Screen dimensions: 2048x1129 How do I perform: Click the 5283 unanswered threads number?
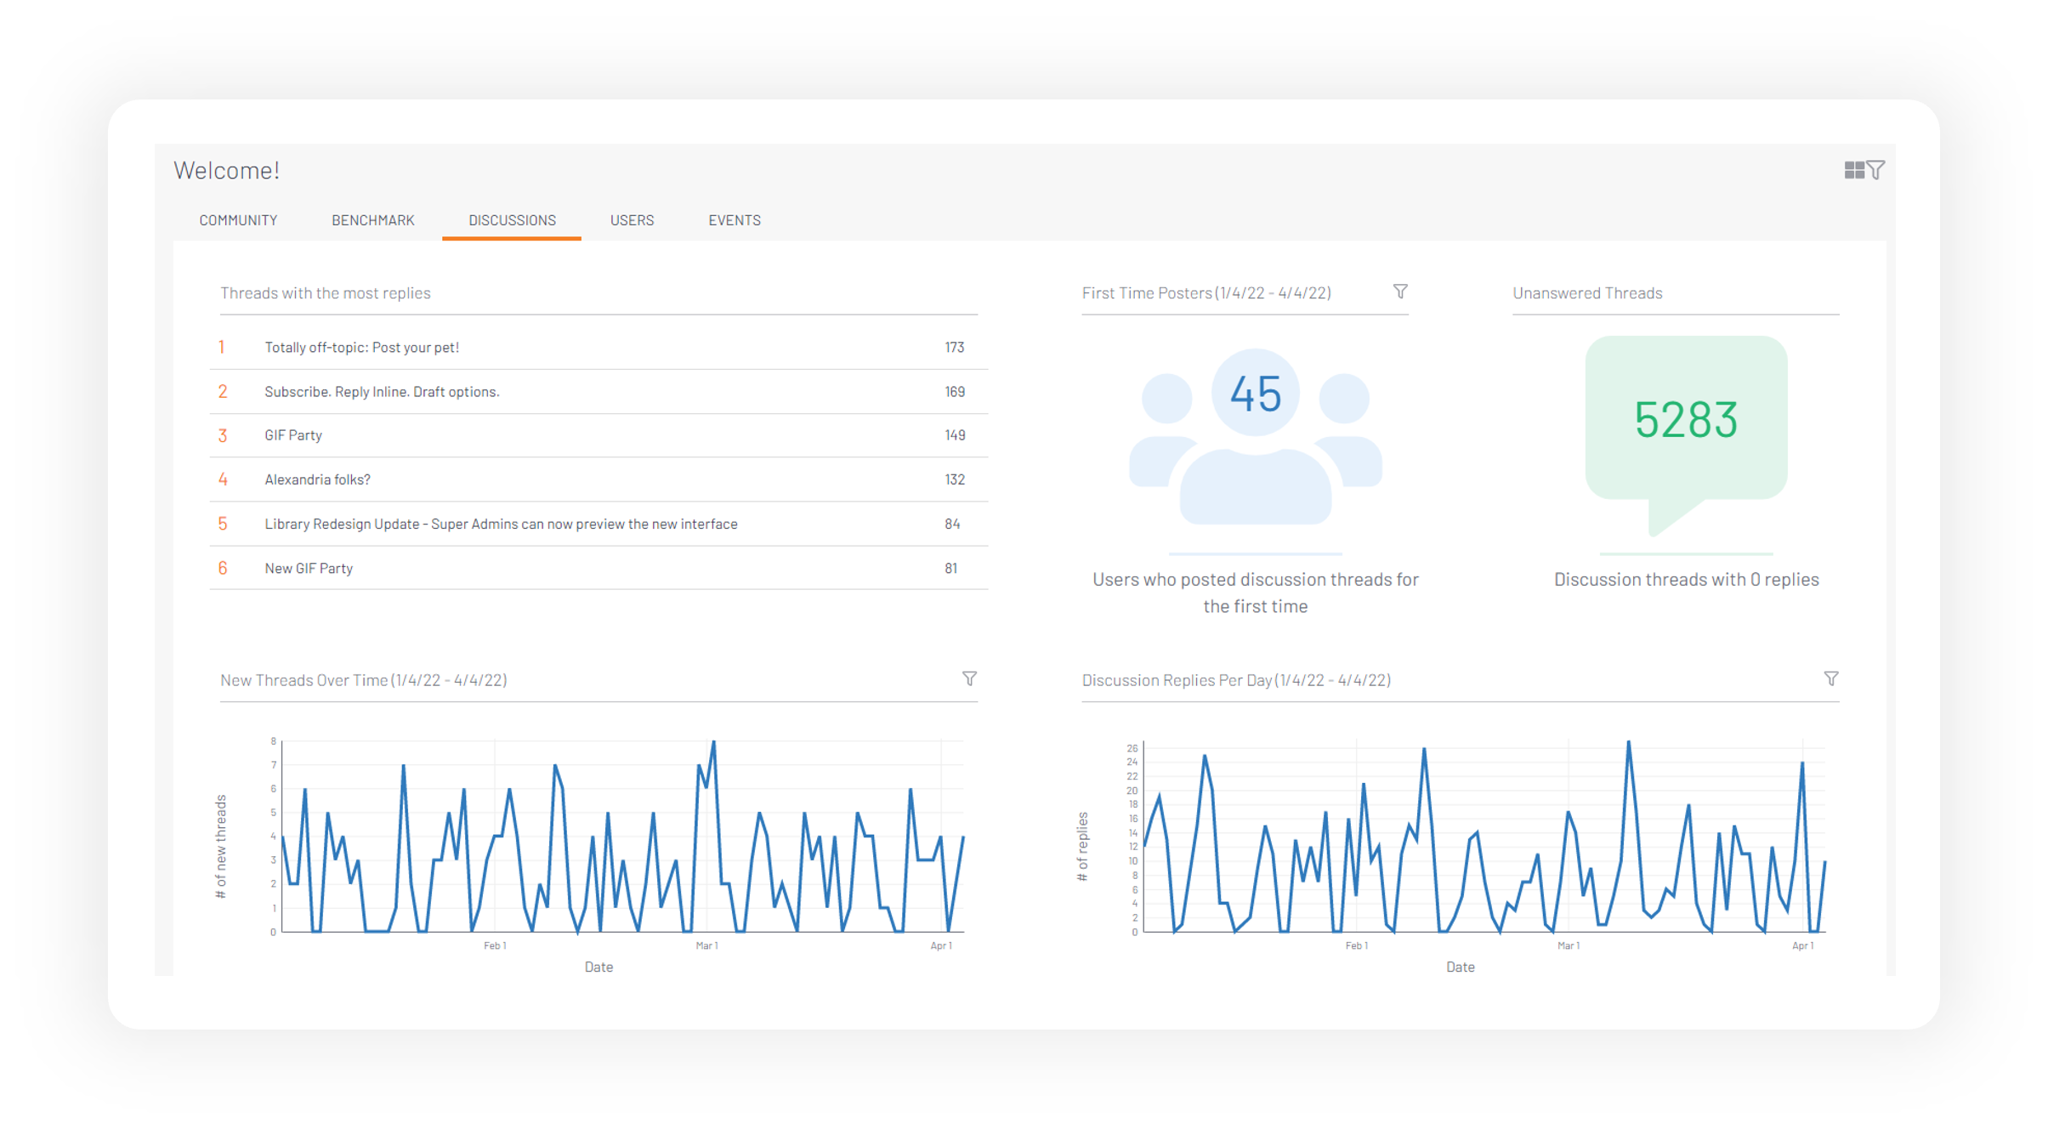click(1686, 419)
